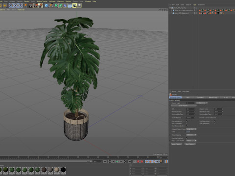
Task: Select the brown material sphere
Action: [x=44, y=170]
